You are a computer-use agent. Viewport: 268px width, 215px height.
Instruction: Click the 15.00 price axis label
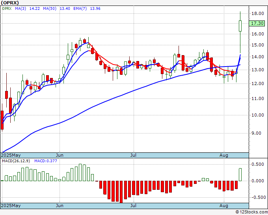[x=258, y=45]
